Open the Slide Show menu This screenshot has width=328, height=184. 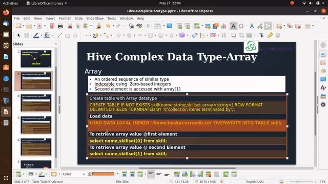click(x=95, y=18)
